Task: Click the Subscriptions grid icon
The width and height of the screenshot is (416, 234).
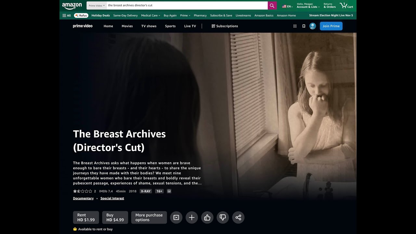Action: click(x=213, y=26)
